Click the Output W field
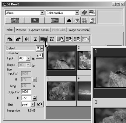126x123 pixels. 26,92
